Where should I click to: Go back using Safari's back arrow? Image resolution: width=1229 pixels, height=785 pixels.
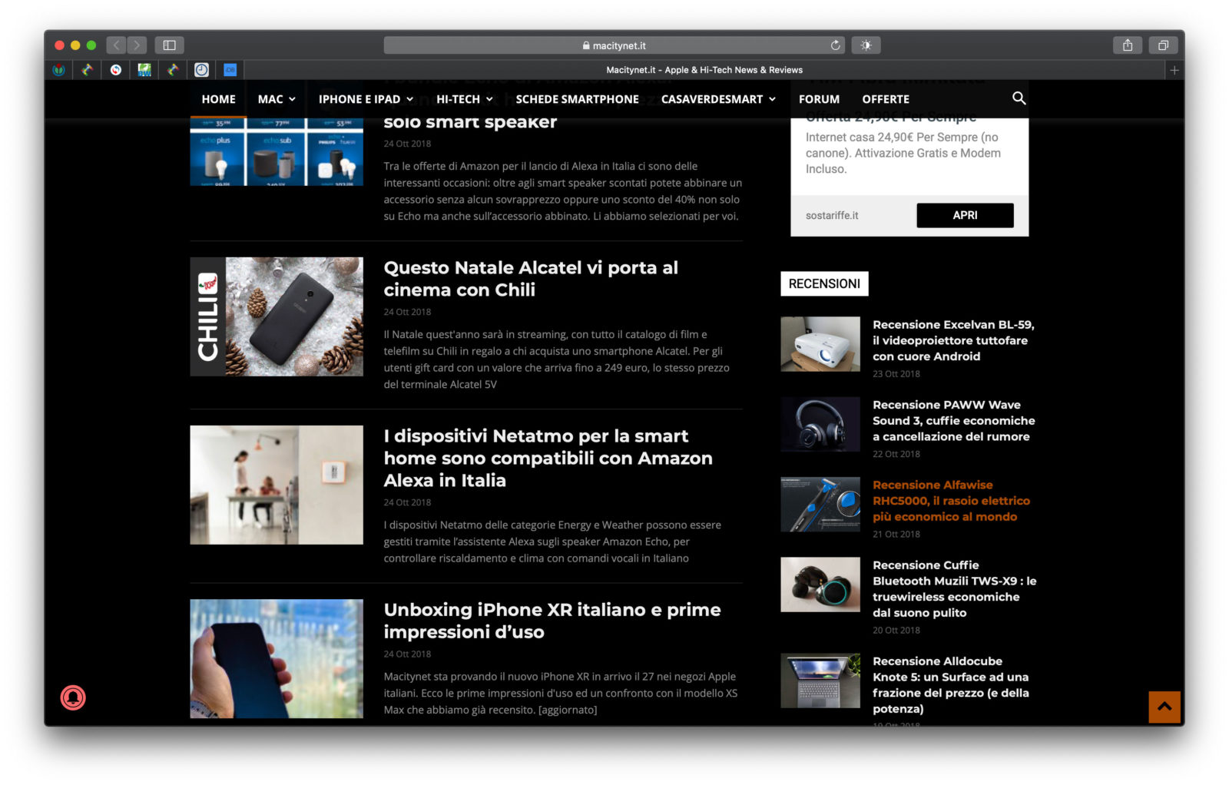tap(116, 45)
